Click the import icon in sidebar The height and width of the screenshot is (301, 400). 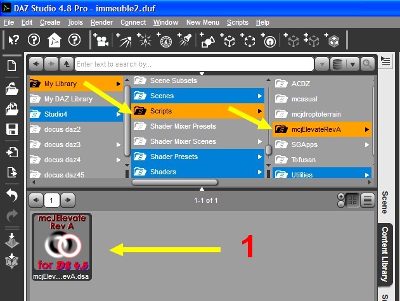click(12, 152)
